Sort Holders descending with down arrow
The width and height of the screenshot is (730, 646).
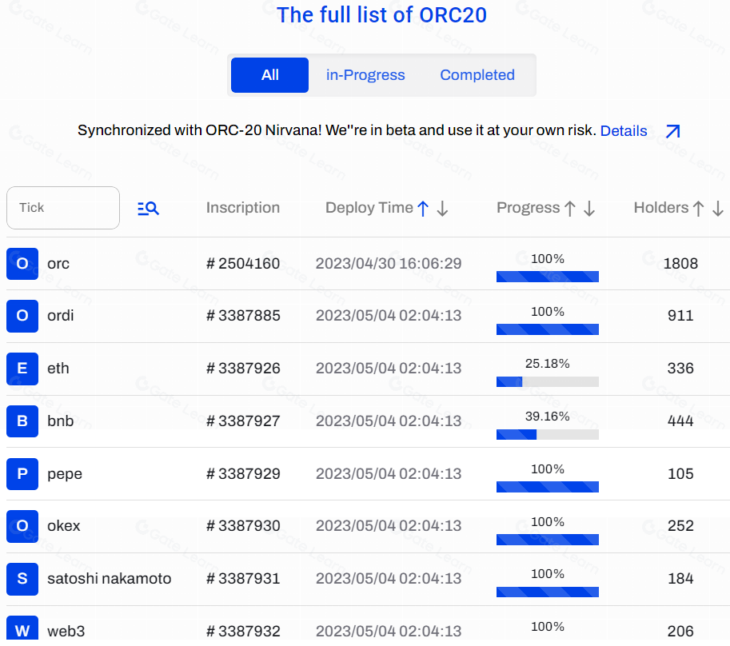click(717, 209)
